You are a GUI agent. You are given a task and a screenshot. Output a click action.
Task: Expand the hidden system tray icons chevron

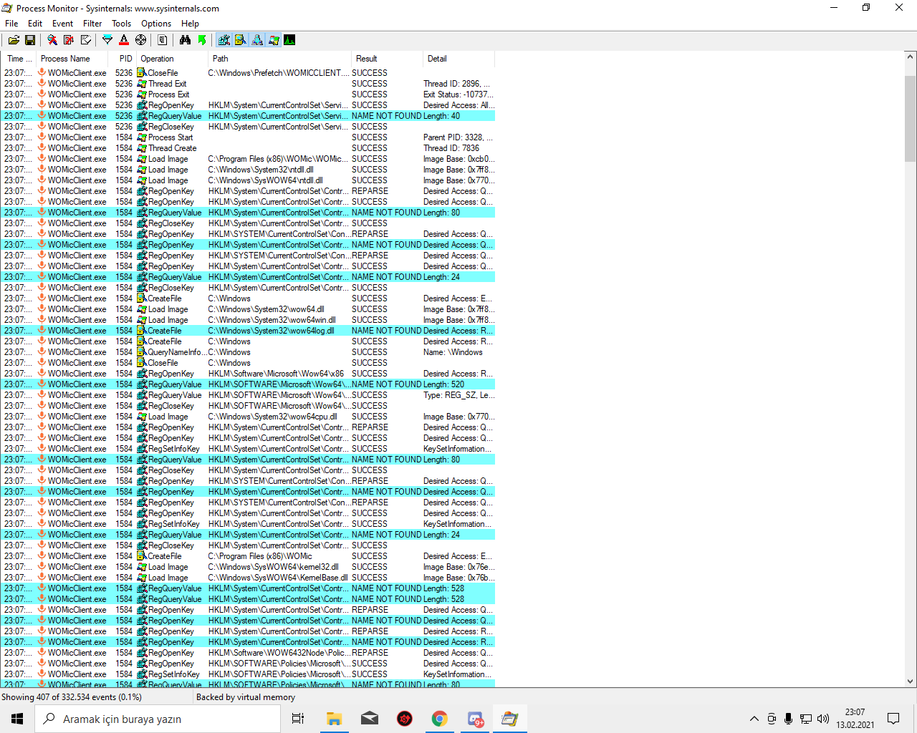(x=754, y=719)
